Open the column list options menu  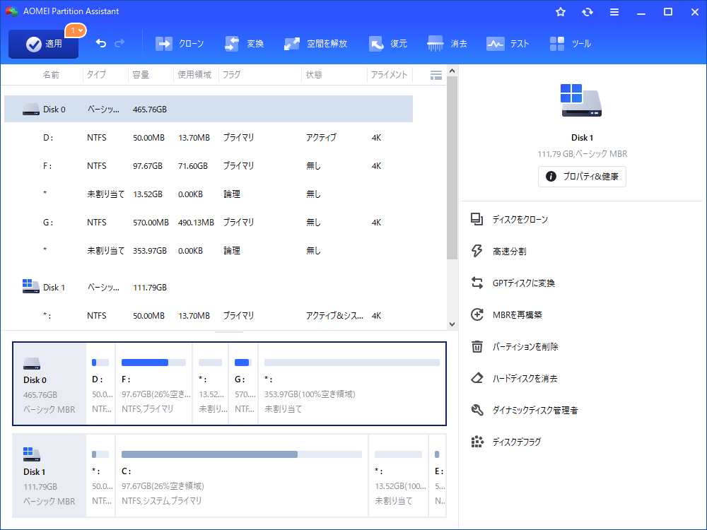point(436,74)
